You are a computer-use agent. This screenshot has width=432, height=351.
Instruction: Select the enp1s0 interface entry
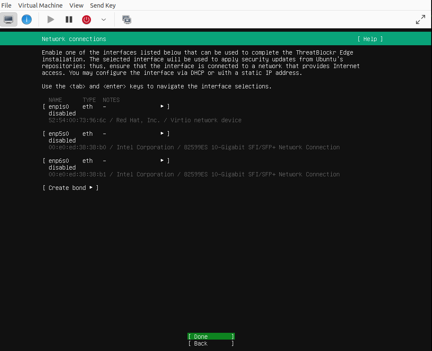106,107
